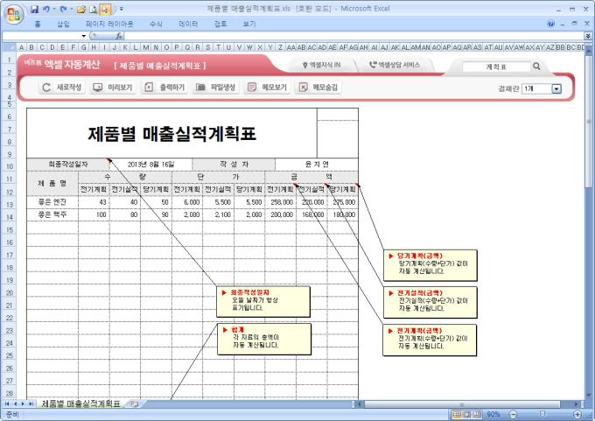Click the Undo arrow icon
Image resolution: width=595 pixels, height=421 pixels.
pos(45,9)
